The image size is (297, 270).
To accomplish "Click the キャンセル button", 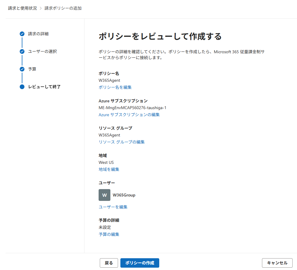I will click(x=277, y=263).
